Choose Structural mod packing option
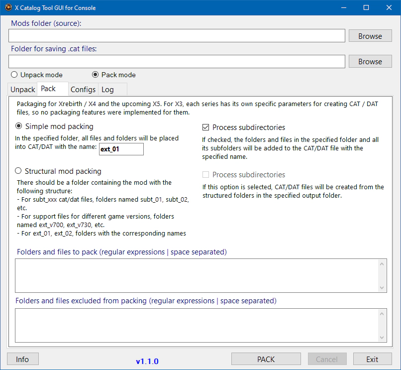401x370 pixels. (x=19, y=171)
